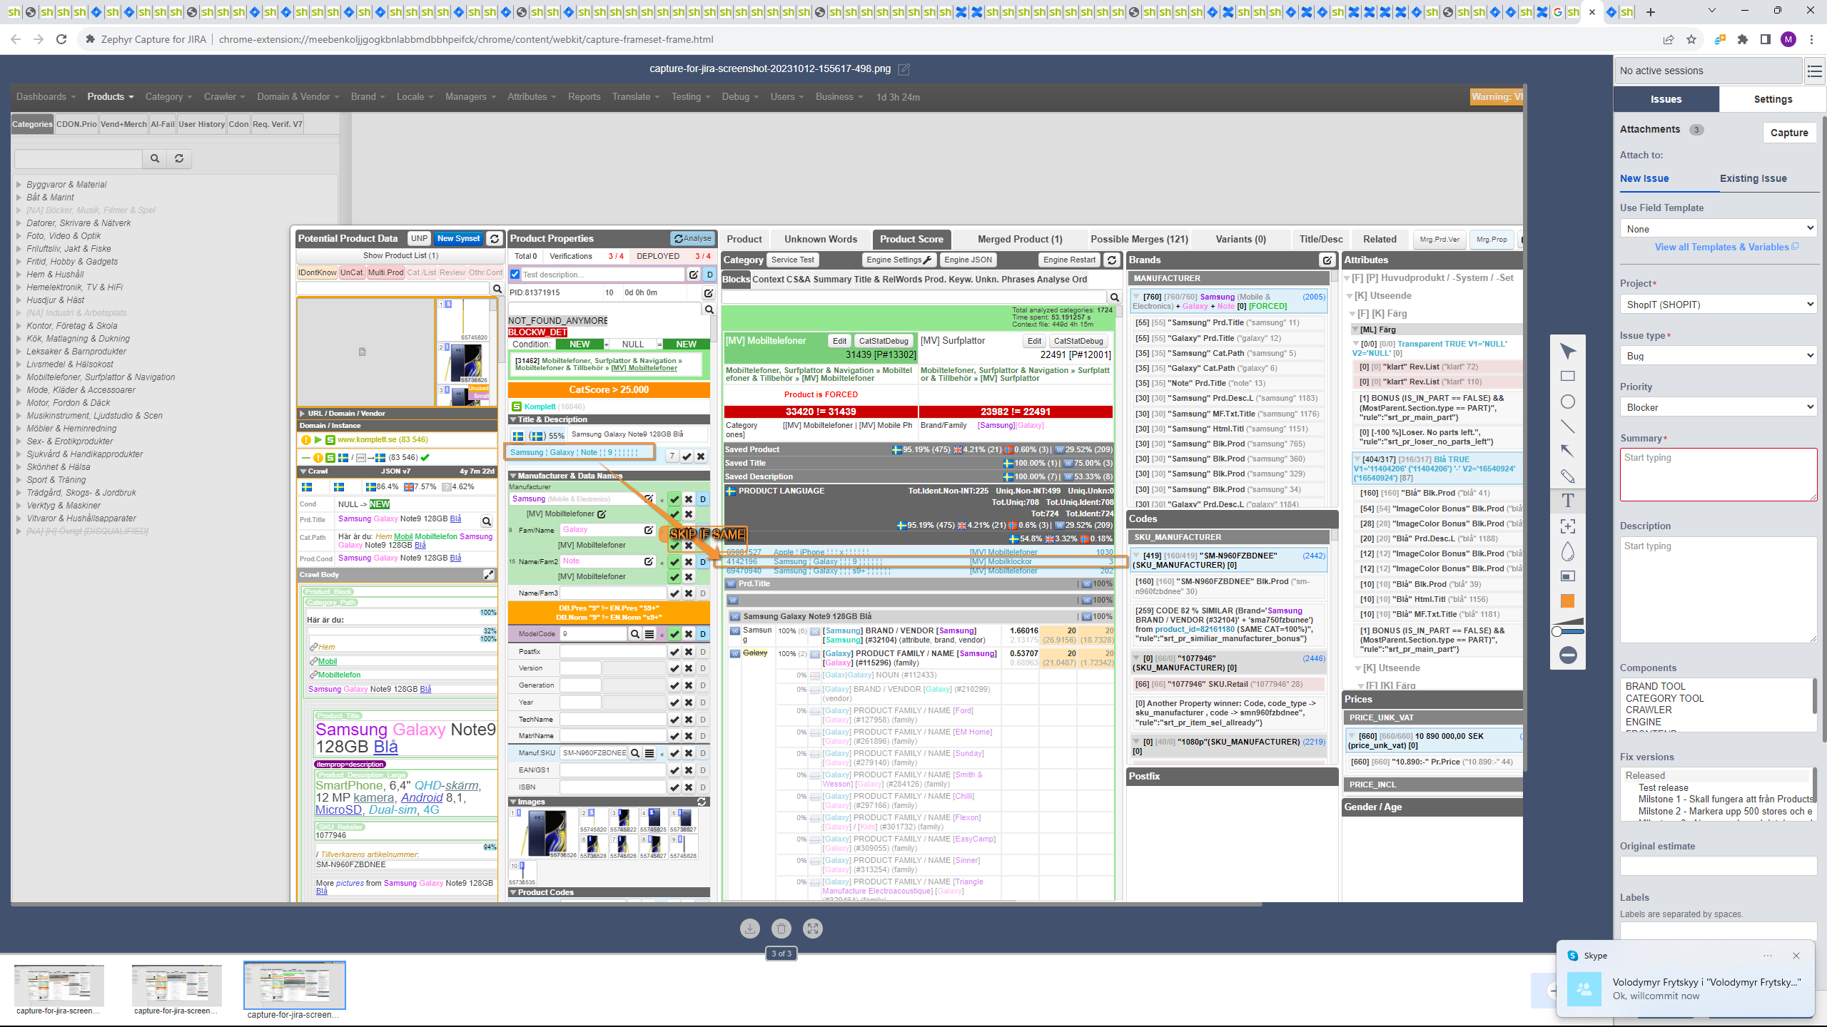The image size is (1827, 1027).
Task: Click the minus circle remove-annotation icon
Action: 1568,655
